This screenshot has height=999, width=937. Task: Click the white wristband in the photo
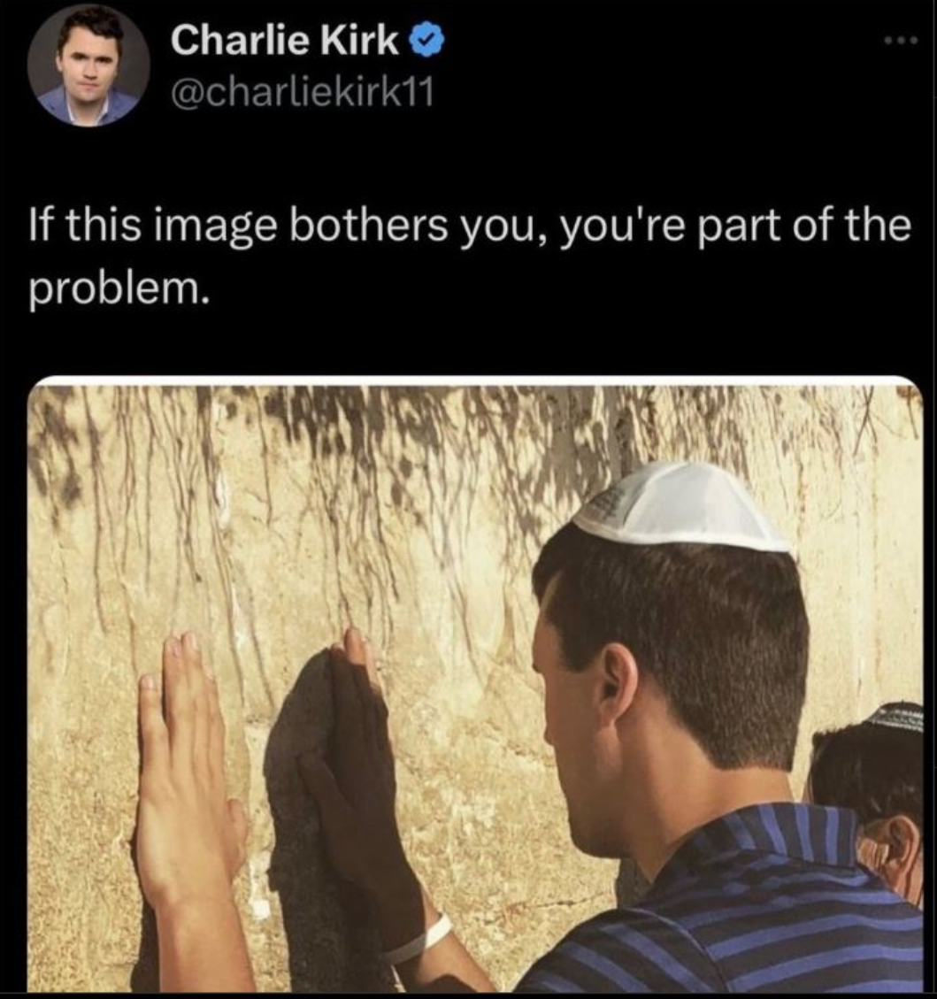(x=419, y=939)
